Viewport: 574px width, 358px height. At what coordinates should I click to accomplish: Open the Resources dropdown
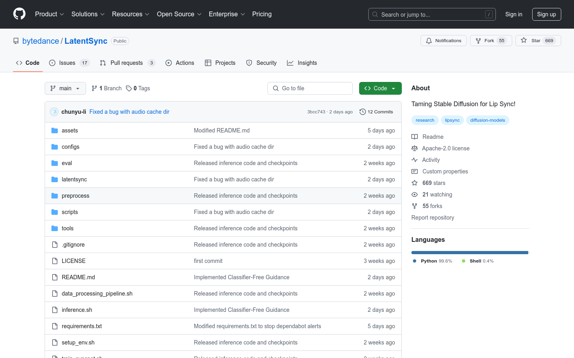131,14
